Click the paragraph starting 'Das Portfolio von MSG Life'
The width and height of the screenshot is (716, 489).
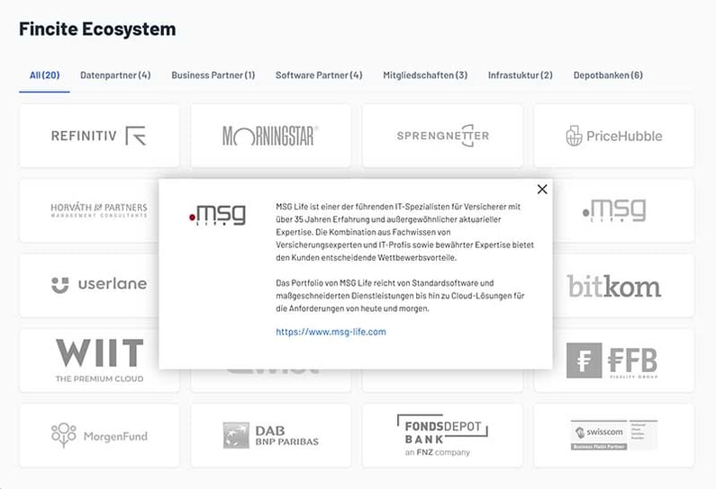coord(400,296)
